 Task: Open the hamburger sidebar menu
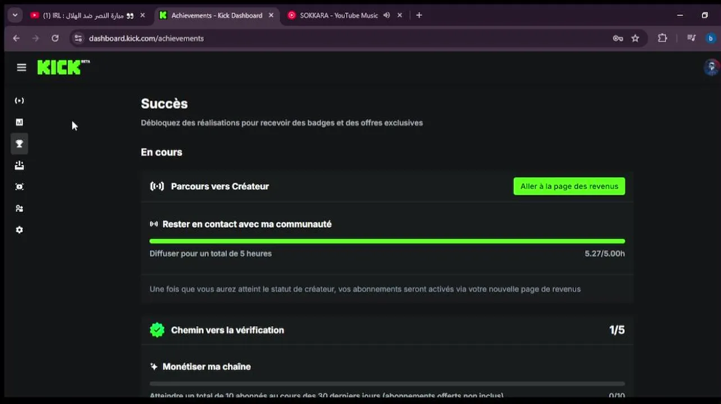point(21,67)
